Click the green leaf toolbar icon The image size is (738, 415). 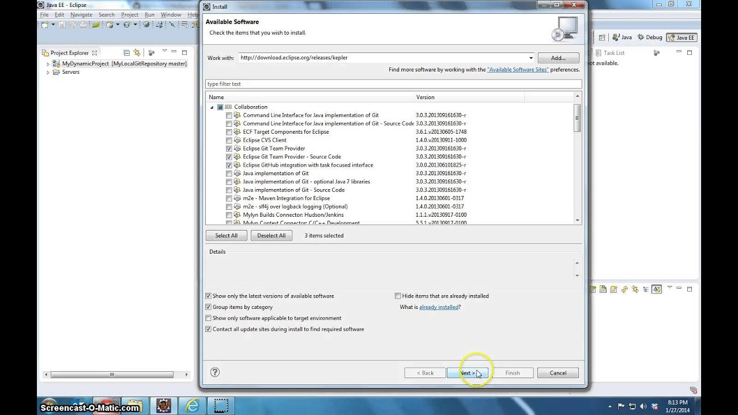(x=96, y=25)
